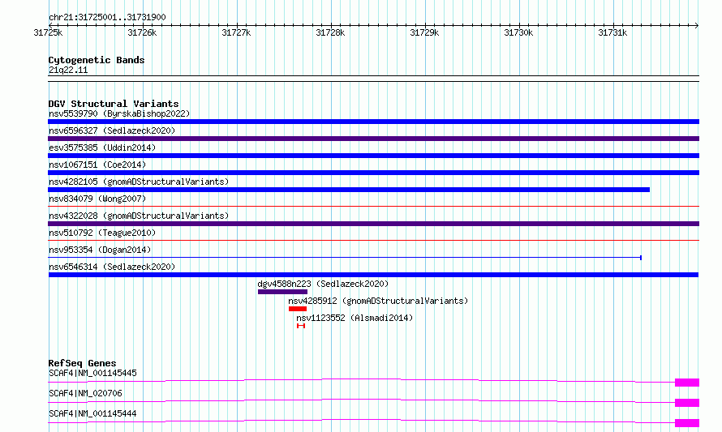Click the DGV Structural Variants track title
This screenshot has height=432, width=722.
click(x=114, y=104)
